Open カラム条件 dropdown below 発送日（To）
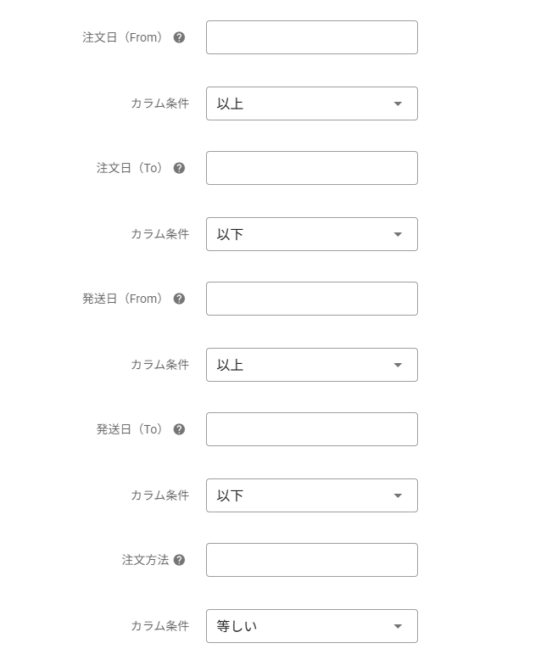The width and height of the screenshot is (552, 660). (311, 495)
